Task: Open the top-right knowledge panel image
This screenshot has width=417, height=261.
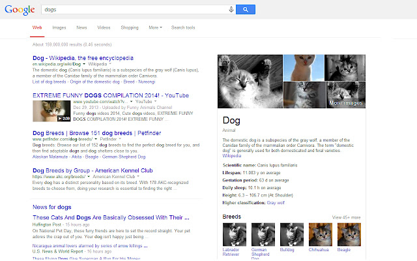Action: tap(345, 68)
